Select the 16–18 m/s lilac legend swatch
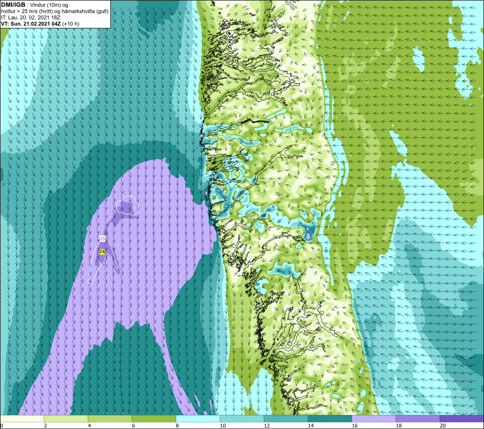The image size is (484, 429). 374,419
